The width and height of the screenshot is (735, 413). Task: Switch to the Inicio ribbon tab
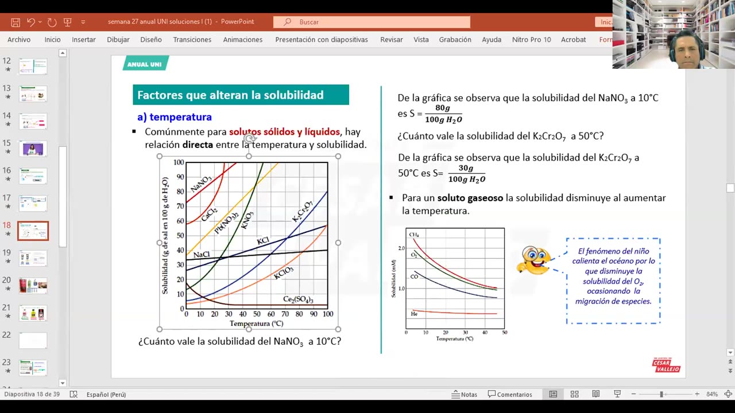[52, 40]
